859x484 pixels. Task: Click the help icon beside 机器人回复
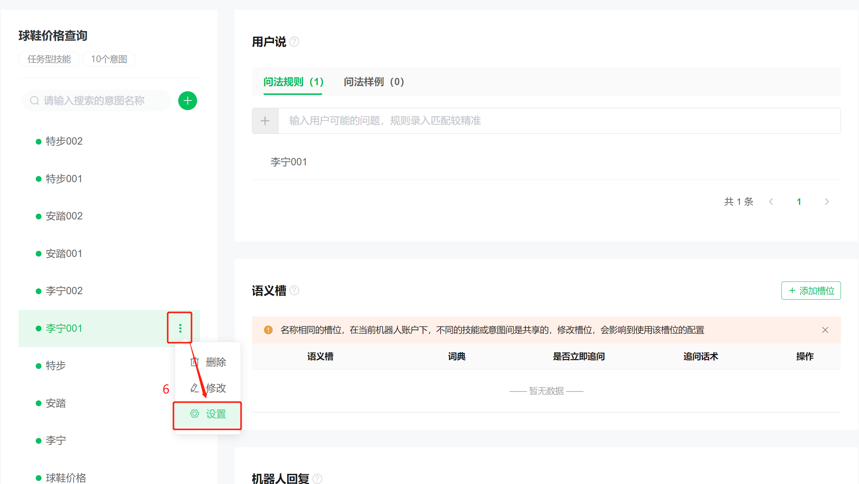point(317,478)
